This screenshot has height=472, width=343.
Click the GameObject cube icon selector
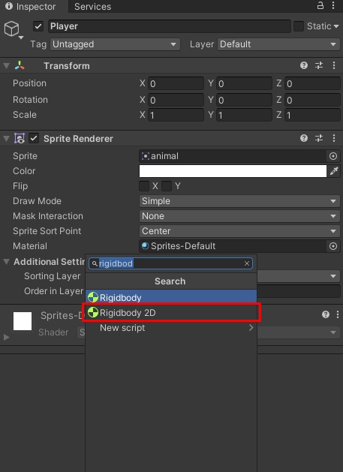[12, 29]
